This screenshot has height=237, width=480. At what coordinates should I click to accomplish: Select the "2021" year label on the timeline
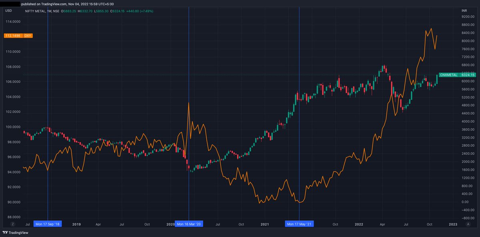[x=264, y=224]
